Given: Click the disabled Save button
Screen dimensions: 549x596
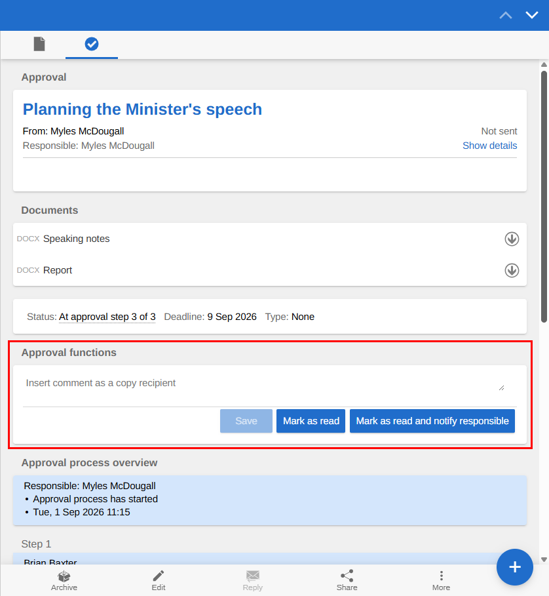Looking at the screenshot, I should click(x=246, y=421).
